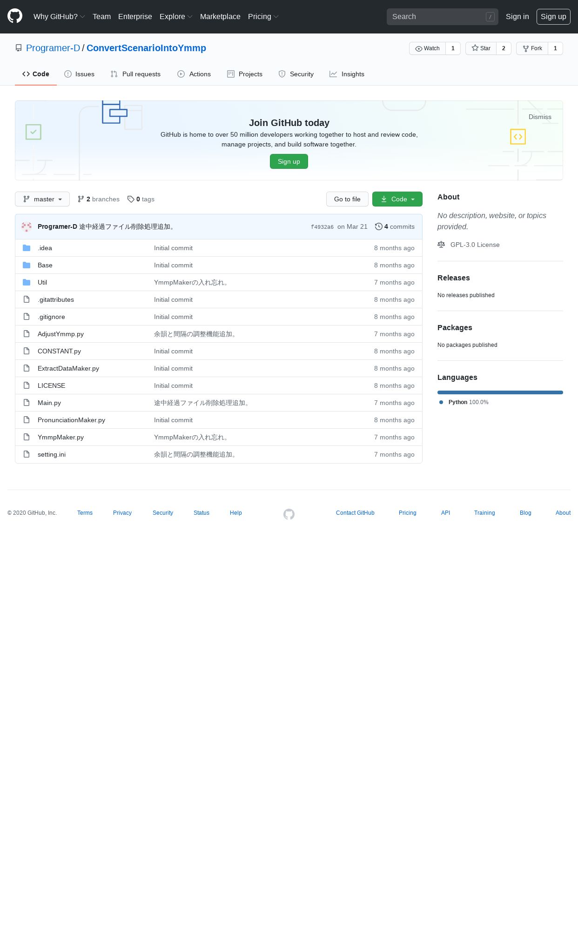The height and width of the screenshot is (930, 578).
Task: Select the Code tab
Action: (36, 74)
